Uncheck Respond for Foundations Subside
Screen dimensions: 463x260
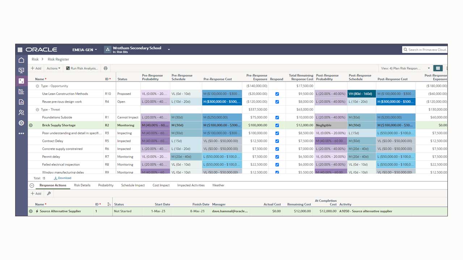pos(277,117)
